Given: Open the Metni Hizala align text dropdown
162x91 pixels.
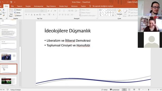Looking at the screenshot, I should click(x=85, y=13).
